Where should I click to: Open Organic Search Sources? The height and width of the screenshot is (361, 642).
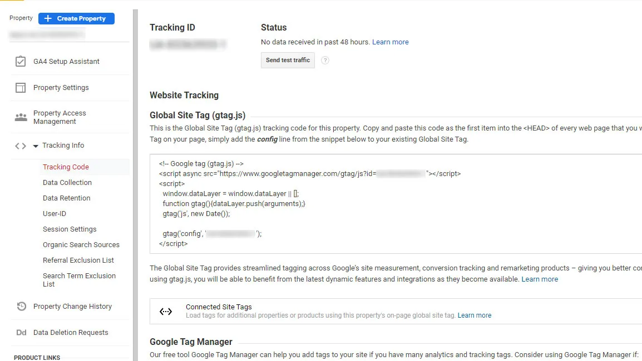(81, 244)
